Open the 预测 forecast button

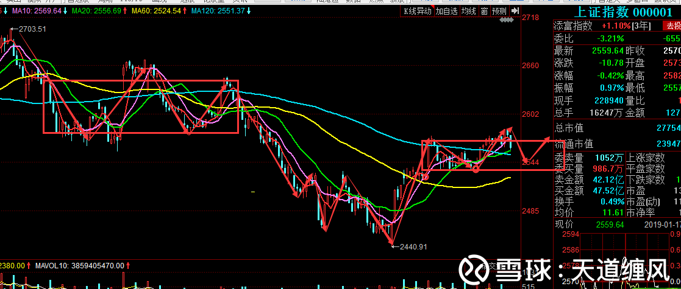click(x=500, y=12)
